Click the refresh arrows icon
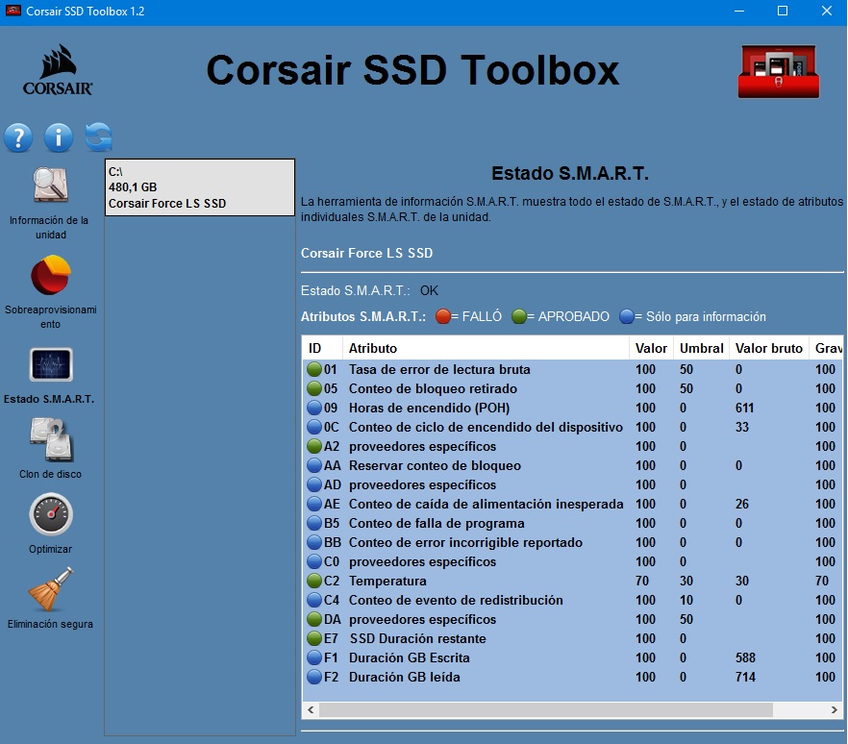The image size is (848, 744). (98, 137)
